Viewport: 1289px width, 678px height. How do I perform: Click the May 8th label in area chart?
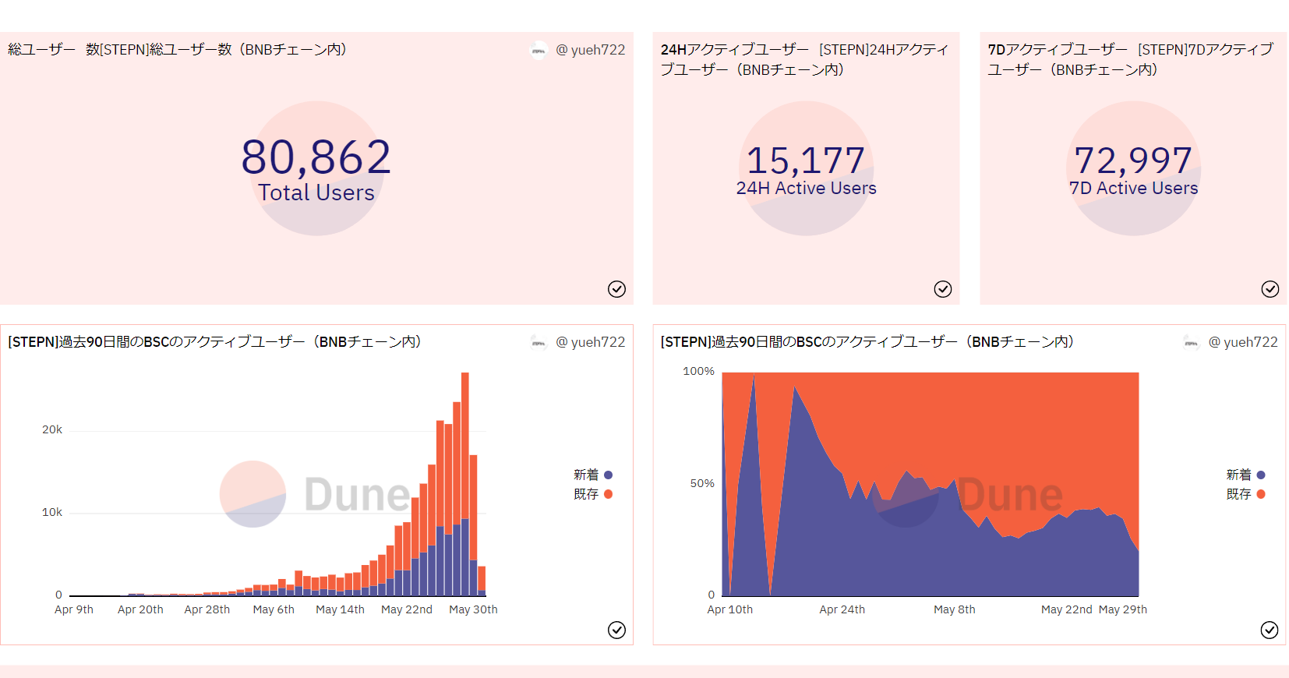[x=955, y=609]
